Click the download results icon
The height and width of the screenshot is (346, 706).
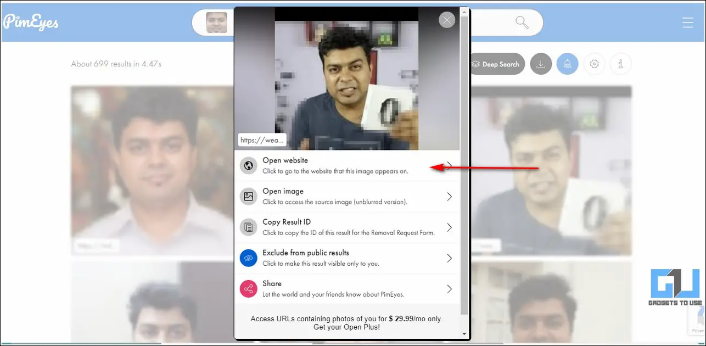pos(541,64)
